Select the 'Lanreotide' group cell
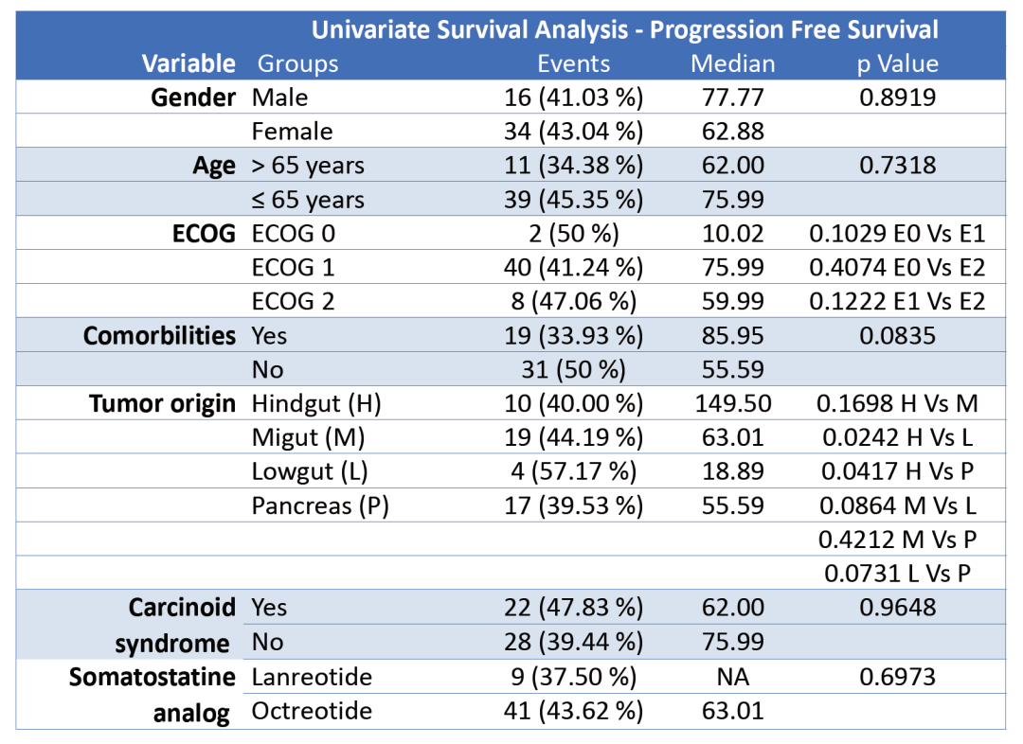This screenshot has height=744, width=1023. (x=312, y=677)
